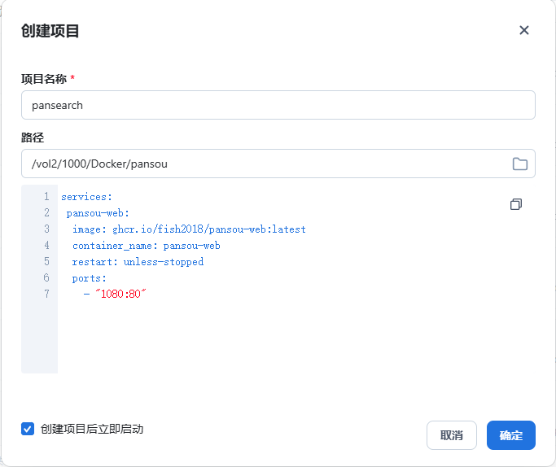Click the 路径 field label
The width and height of the screenshot is (556, 467).
pyautogui.click(x=32, y=137)
